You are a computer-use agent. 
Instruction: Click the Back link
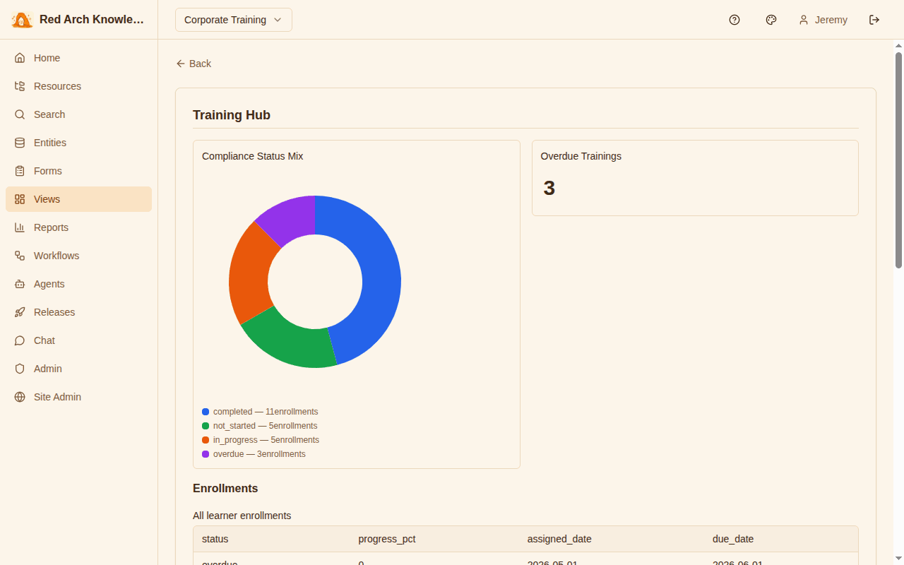(x=194, y=64)
